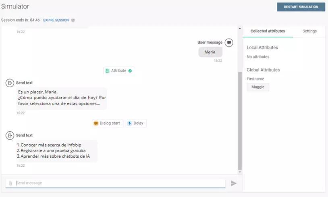Click the Delay chip
The height and width of the screenshot is (197, 328).
[x=136, y=123]
